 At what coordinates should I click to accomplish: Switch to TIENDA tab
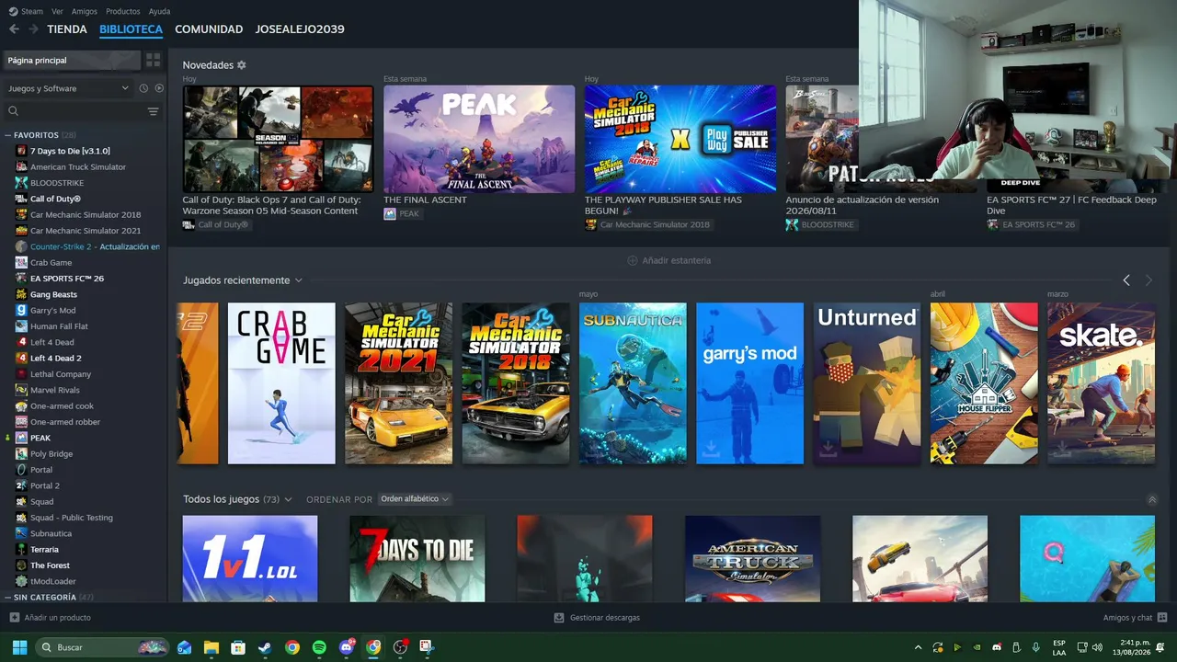[x=67, y=29]
